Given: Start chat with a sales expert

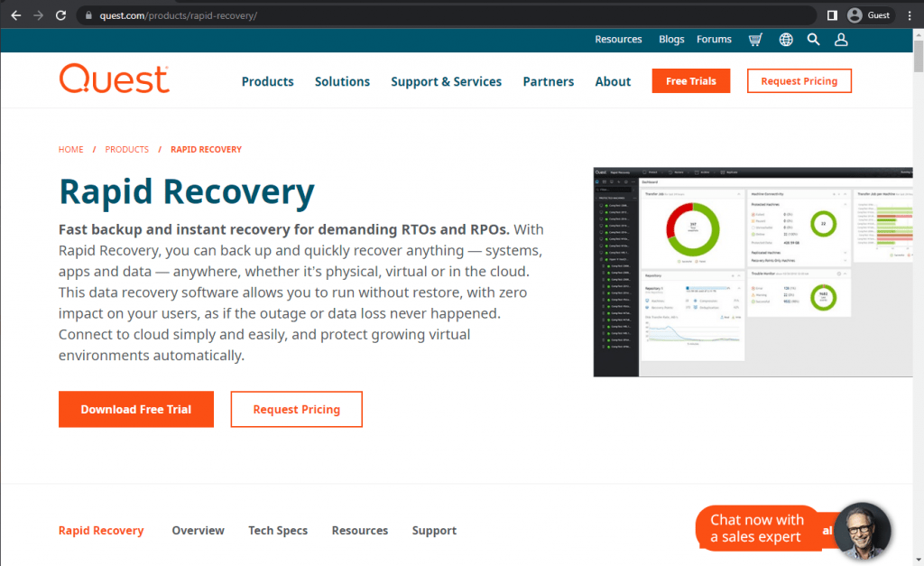Looking at the screenshot, I should [x=757, y=528].
